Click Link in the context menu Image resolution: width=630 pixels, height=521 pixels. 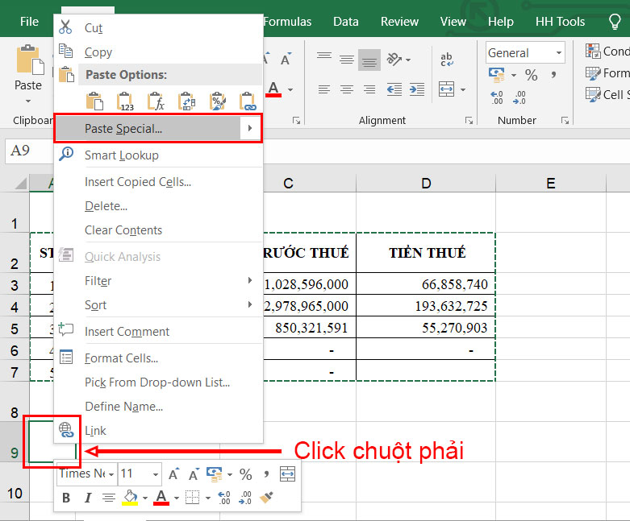click(x=95, y=431)
